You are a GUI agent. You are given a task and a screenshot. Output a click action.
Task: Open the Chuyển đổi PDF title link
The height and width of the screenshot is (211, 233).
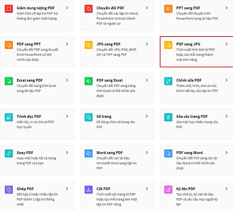tap(110, 8)
